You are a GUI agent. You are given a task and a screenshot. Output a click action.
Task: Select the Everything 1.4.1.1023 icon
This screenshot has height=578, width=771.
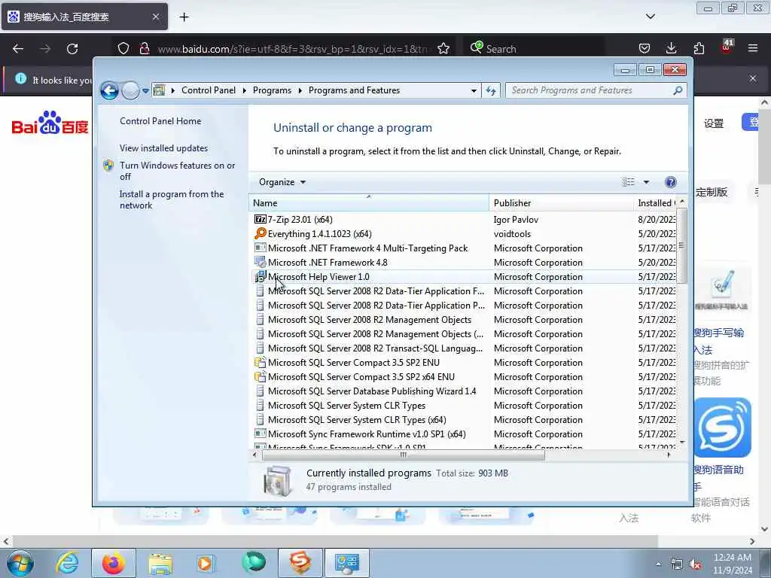[260, 233]
